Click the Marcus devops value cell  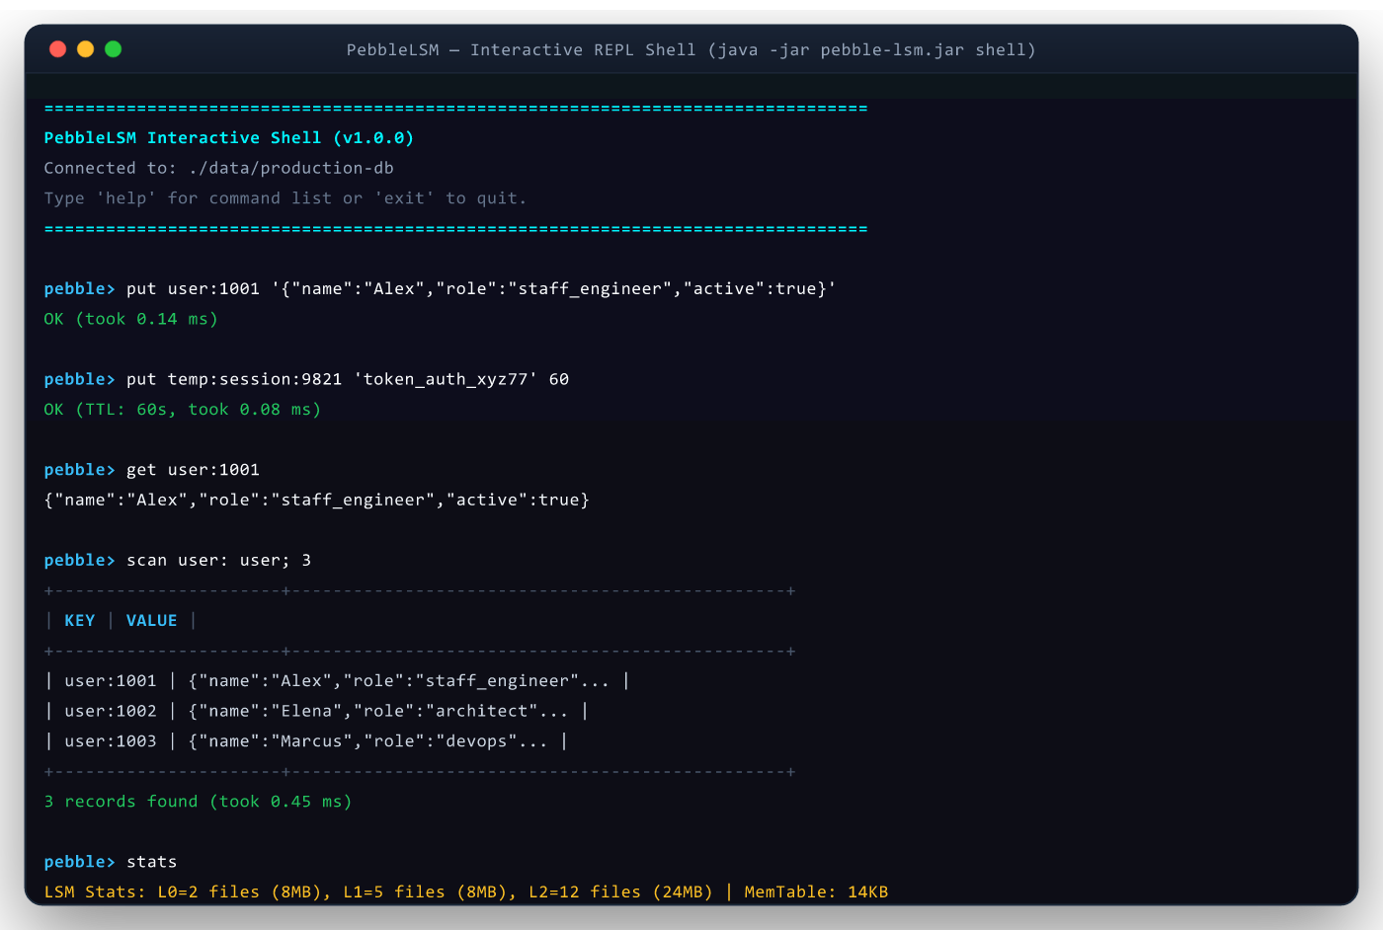[x=367, y=740]
